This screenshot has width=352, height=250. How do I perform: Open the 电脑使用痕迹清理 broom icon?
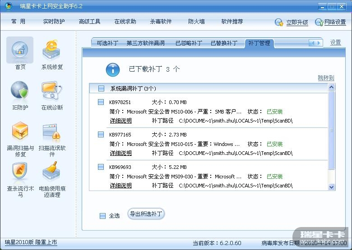click(51, 171)
